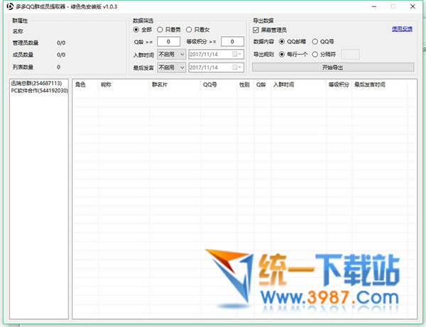Sort by the 性别 column header

click(x=244, y=84)
